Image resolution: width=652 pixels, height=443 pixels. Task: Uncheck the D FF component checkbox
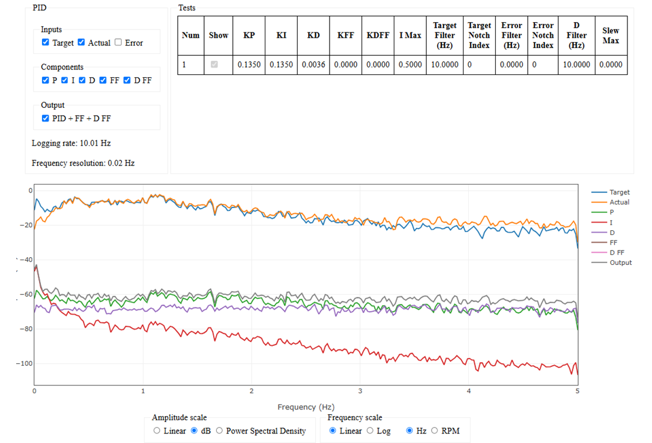[127, 80]
